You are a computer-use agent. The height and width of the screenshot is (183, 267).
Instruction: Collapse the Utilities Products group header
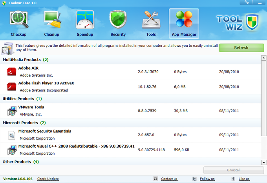pos(130,99)
